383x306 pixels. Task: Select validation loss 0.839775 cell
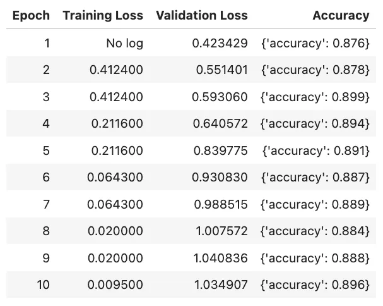click(x=221, y=151)
